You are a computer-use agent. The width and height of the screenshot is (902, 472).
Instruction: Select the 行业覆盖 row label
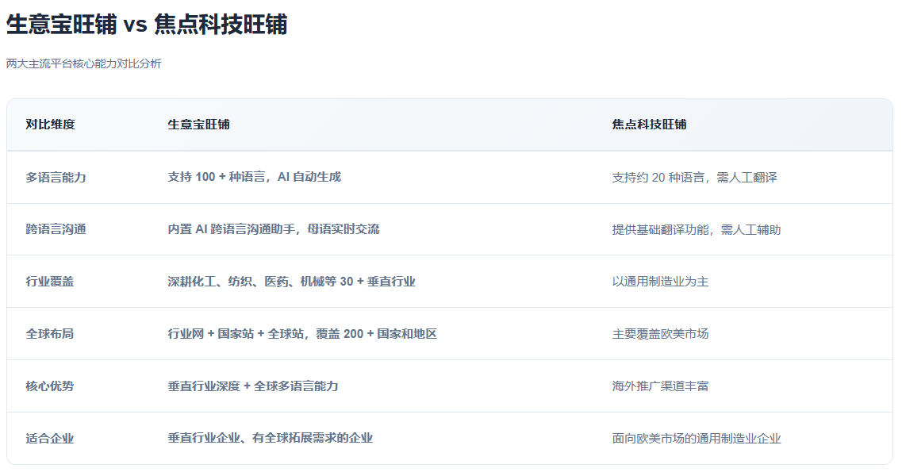(50, 282)
